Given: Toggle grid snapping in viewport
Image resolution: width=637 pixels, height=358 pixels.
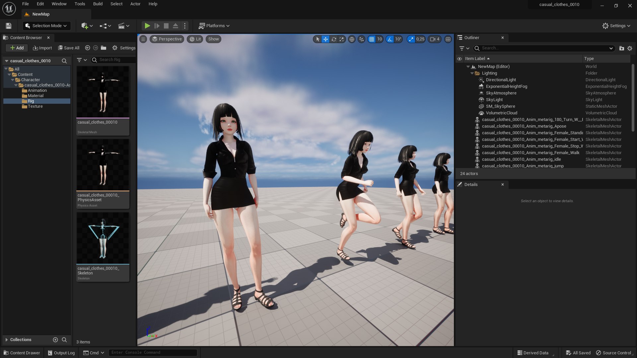Looking at the screenshot, I should [x=372, y=39].
